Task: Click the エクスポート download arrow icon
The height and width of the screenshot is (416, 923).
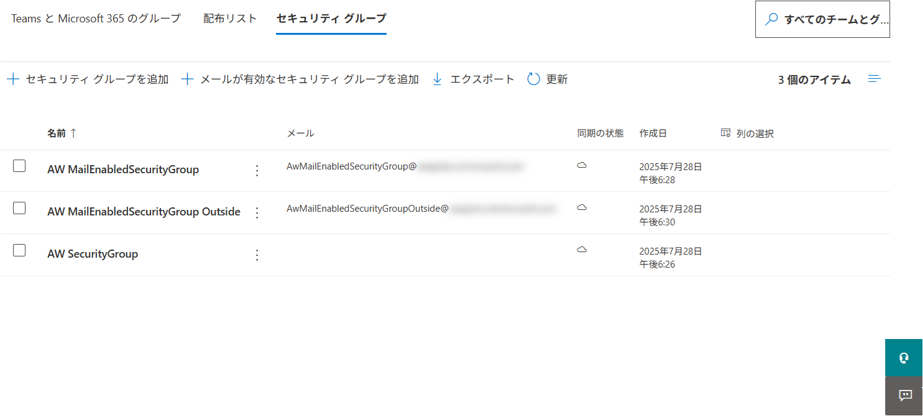Action: click(437, 79)
